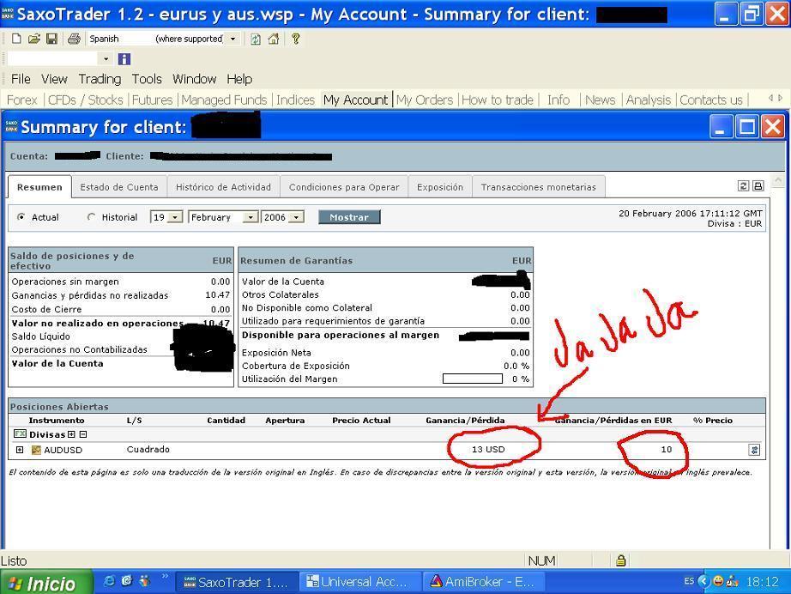This screenshot has width=791, height=594.
Task: Click the SaxoTrader taskbar button
Action: click(236, 582)
